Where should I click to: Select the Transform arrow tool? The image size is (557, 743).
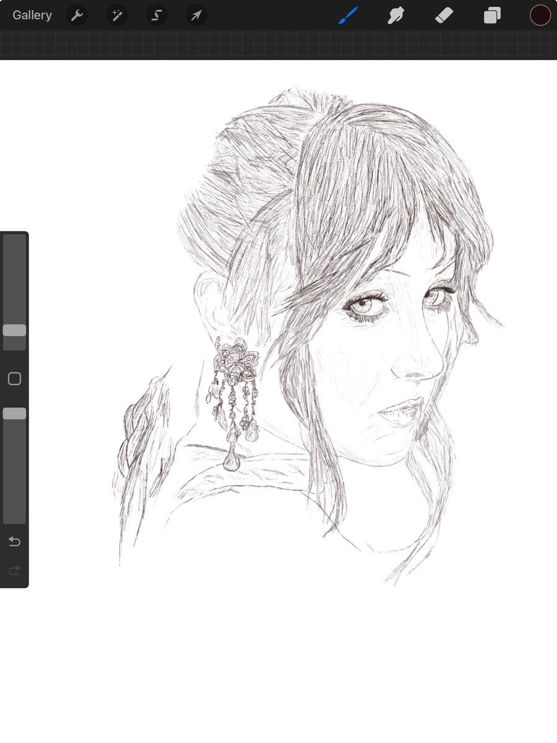[x=196, y=15]
